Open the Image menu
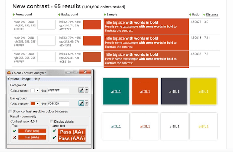This screenshot has width=233, height=152. [x=26, y=79]
